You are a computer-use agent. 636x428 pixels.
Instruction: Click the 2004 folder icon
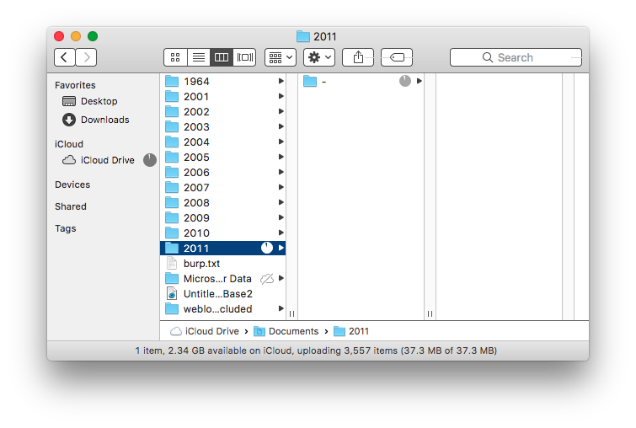pos(172,142)
